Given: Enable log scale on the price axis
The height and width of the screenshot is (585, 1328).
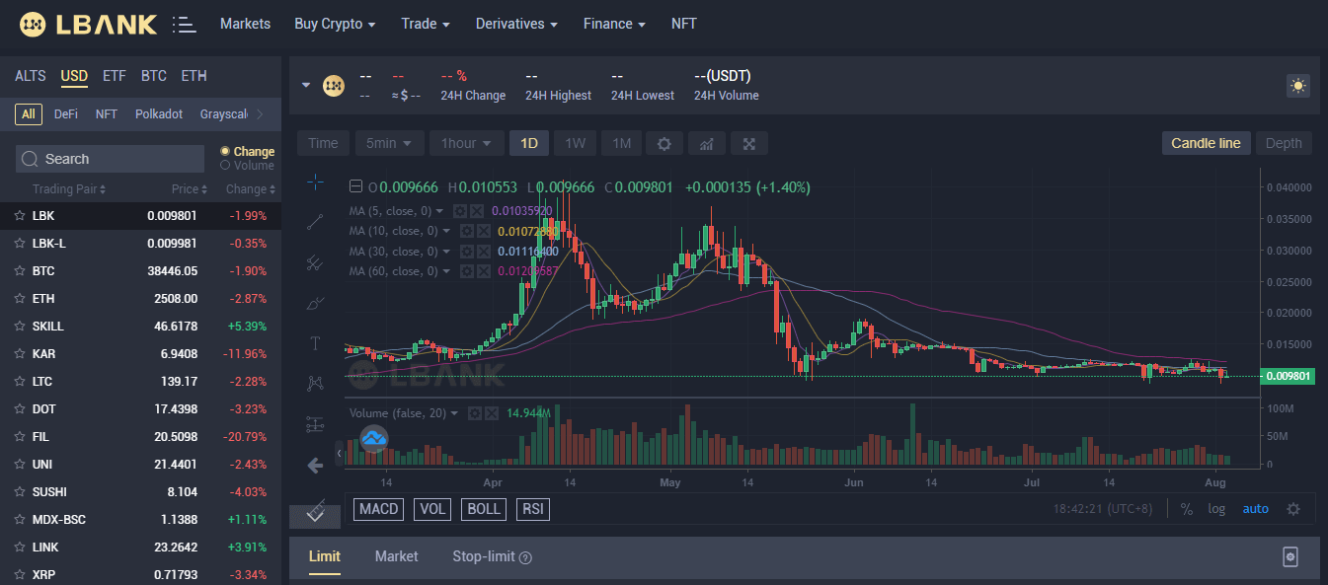Looking at the screenshot, I should (1216, 509).
